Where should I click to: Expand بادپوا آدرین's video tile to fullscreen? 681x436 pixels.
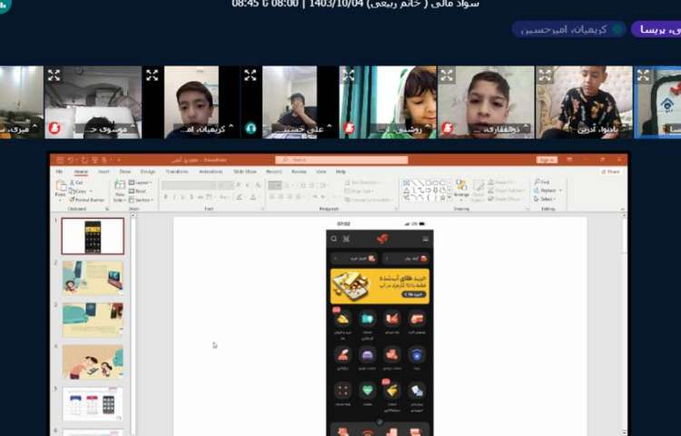[545, 75]
